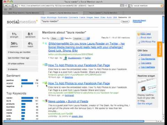Click the browser search field with social mention

click(146, 6)
